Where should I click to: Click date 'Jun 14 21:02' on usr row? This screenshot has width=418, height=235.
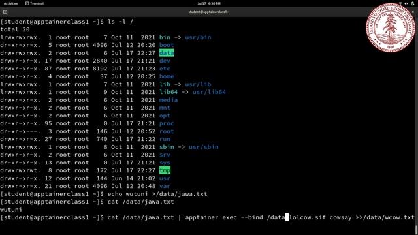(x=133, y=178)
